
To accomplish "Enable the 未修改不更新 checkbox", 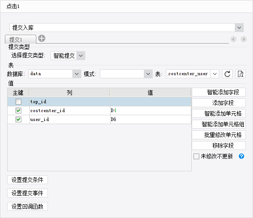I will click(x=196, y=157).
